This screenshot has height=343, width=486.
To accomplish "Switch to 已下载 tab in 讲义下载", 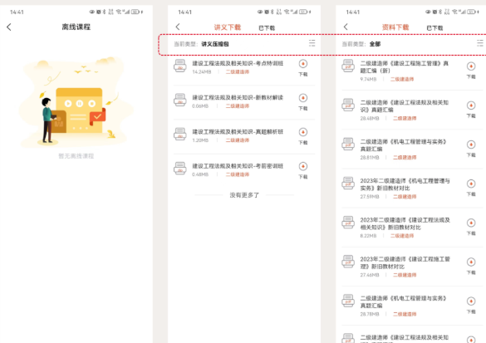I will (x=267, y=28).
